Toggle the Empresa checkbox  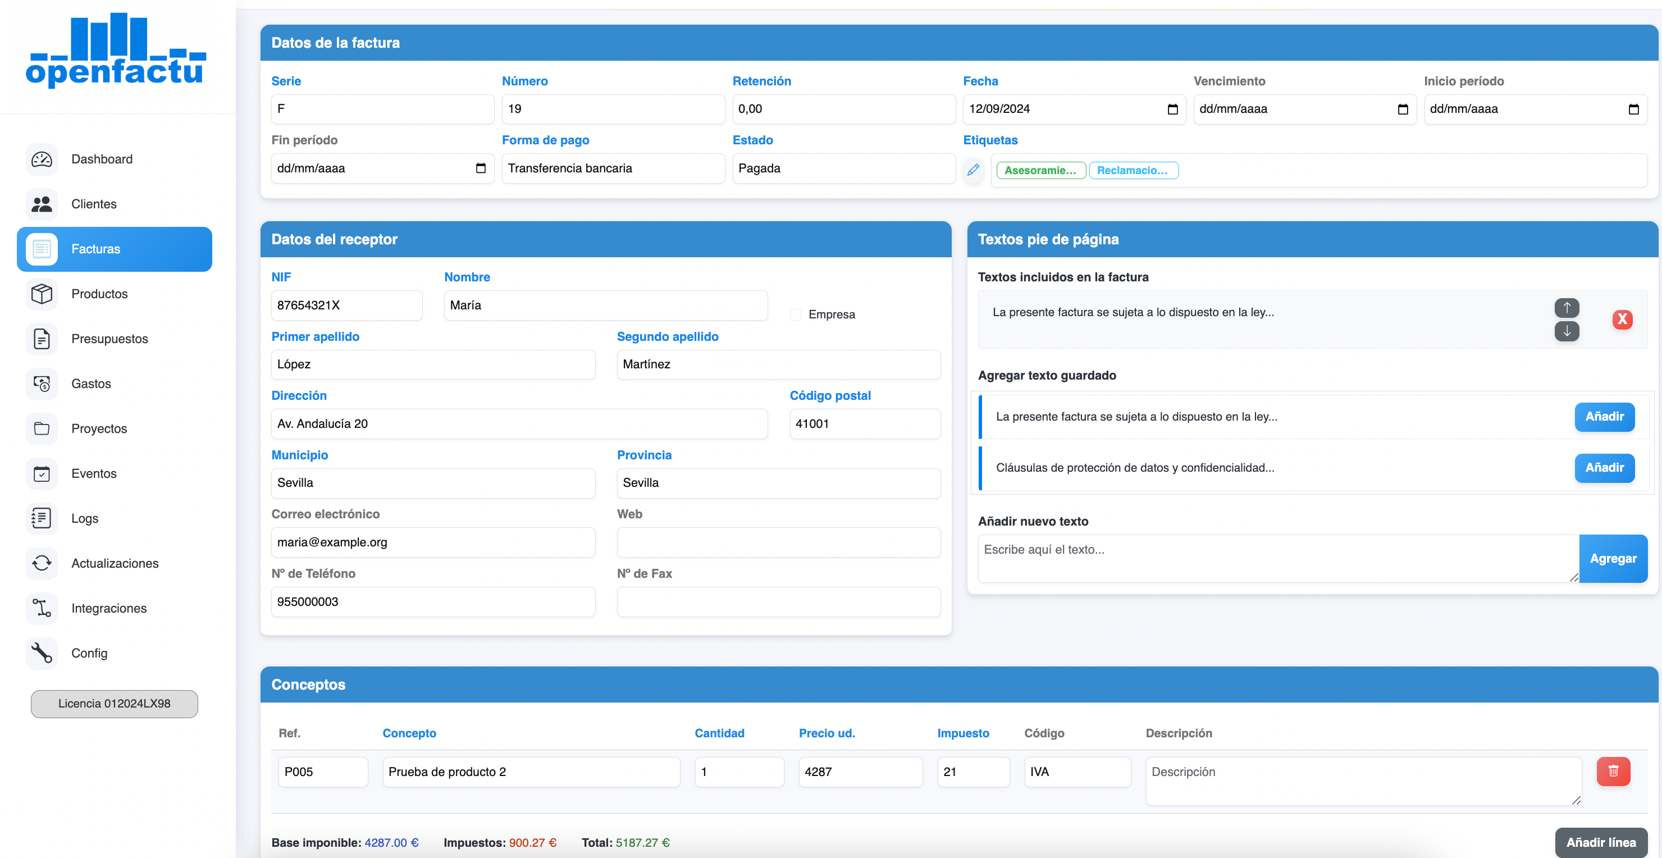pyautogui.click(x=796, y=314)
